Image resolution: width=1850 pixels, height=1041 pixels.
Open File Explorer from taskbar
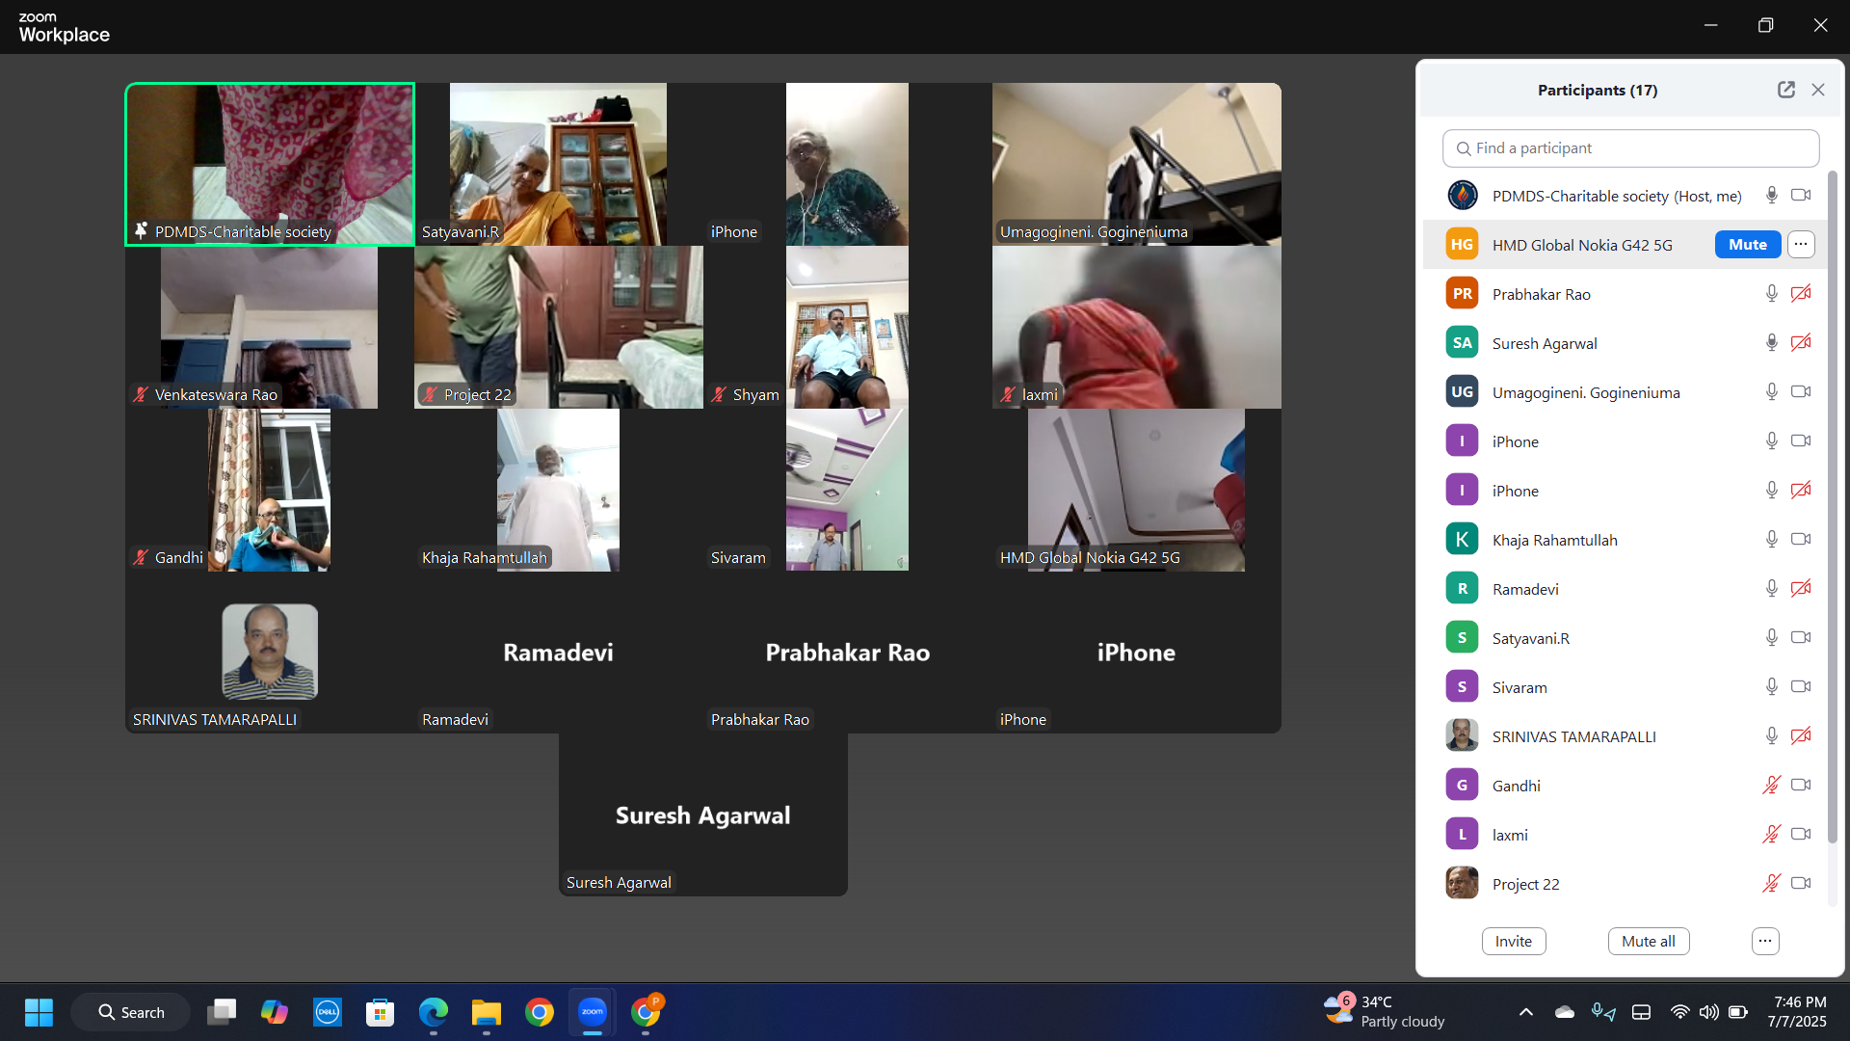click(487, 1012)
